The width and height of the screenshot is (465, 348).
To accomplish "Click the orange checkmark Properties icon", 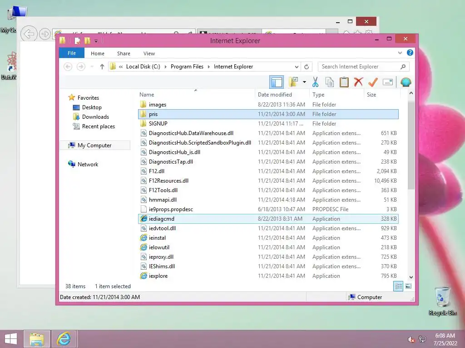I will [373, 82].
